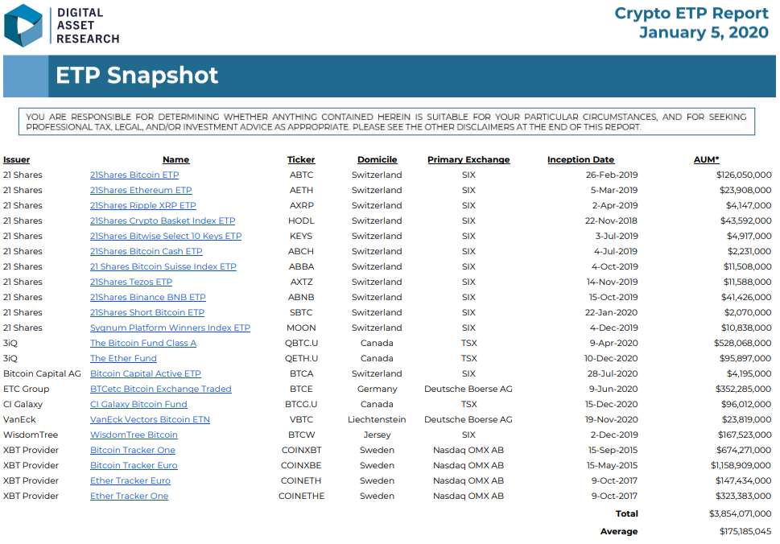Click the AUM value $126,050,000
Screen dimensions: 780x544
[x=744, y=175]
